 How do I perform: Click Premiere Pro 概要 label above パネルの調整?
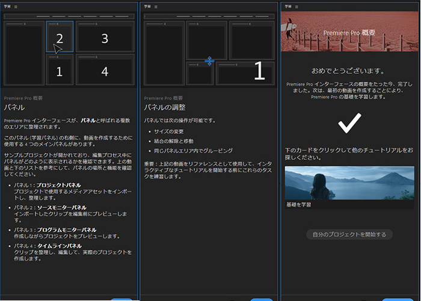coord(163,98)
